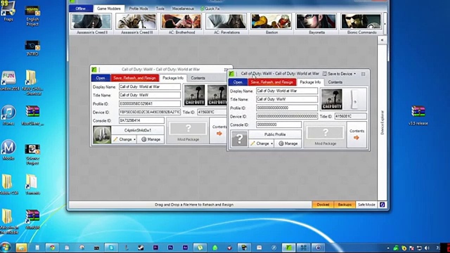Viewport: 450px width, 253px height.
Task: Click the Display Name field in right window
Action: click(287, 91)
